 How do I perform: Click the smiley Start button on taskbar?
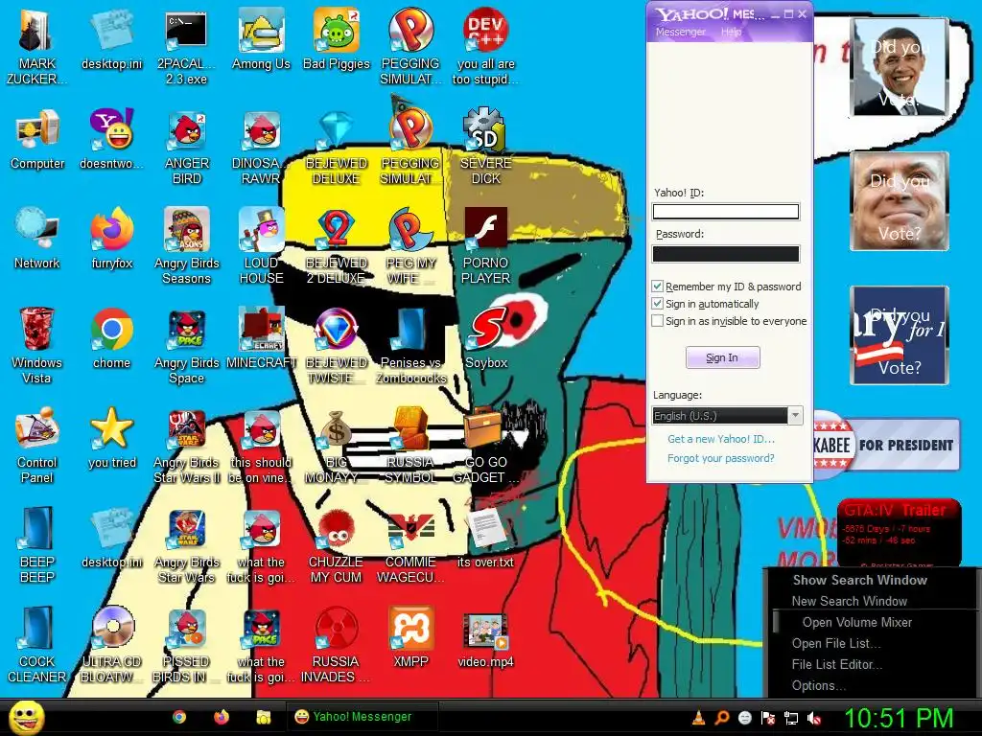coord(27,717)
